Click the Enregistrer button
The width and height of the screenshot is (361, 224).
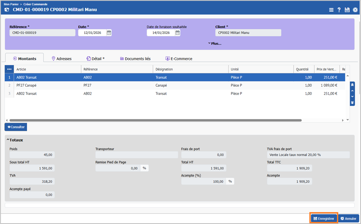[x=324, y=218]
